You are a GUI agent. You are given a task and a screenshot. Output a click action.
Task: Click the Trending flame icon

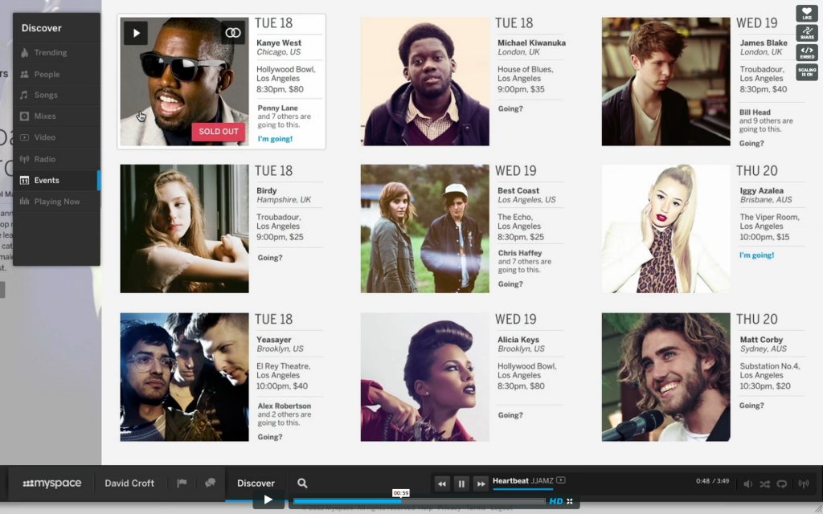click(24, 52)
